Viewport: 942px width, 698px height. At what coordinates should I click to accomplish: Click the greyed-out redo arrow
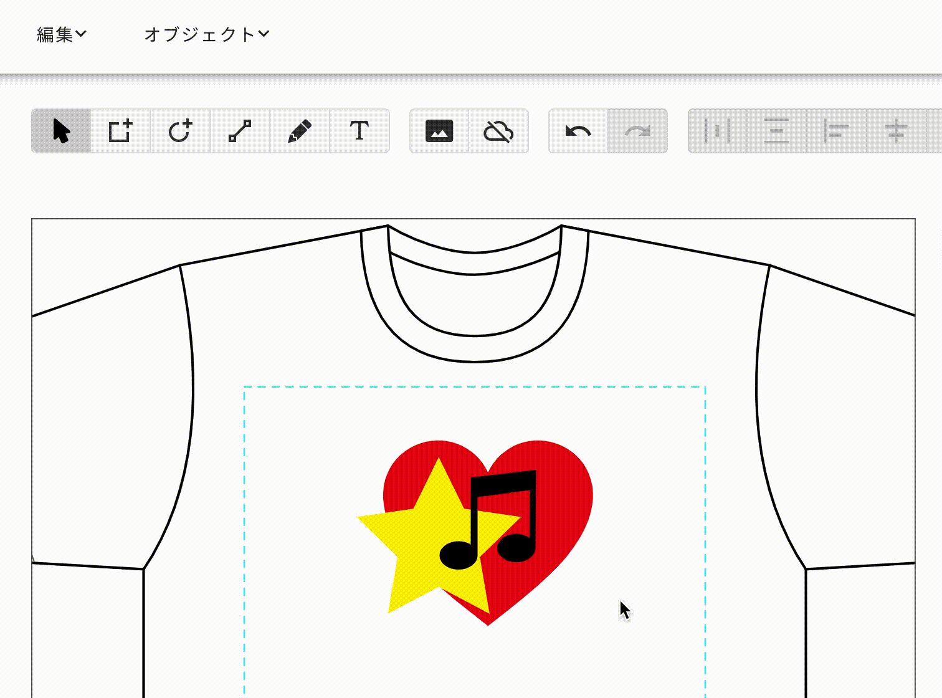point(637,131)
